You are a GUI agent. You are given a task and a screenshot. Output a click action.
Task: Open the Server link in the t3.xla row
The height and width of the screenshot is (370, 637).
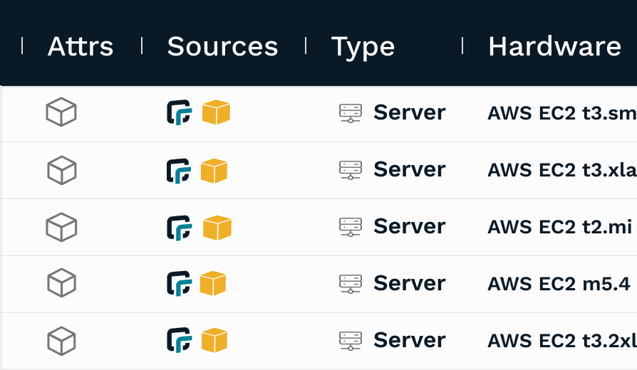tap(410, 169)
